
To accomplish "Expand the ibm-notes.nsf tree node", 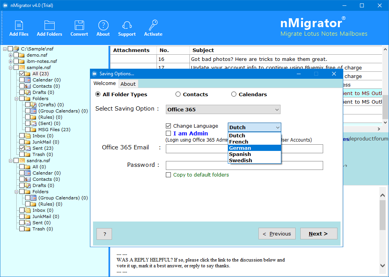I will 10,61.
